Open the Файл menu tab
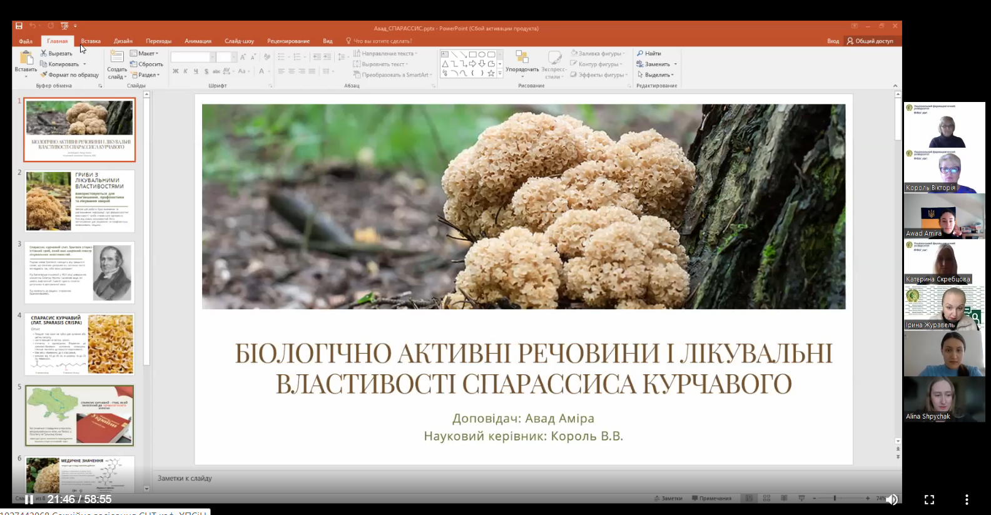The width and height of the screenshot is (991, 515). pos(26,41)
